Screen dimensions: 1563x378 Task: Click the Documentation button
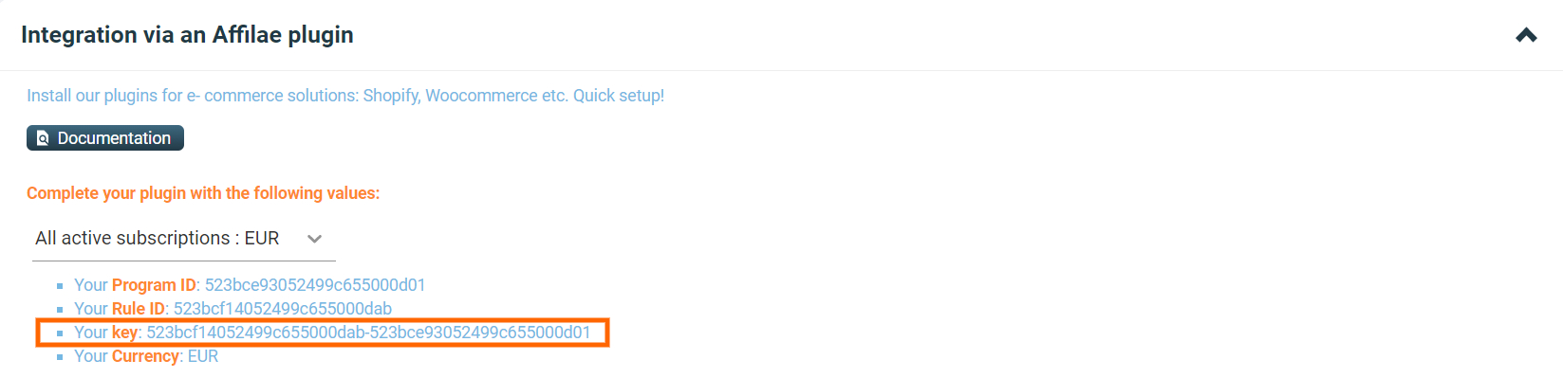click(105, 138)
